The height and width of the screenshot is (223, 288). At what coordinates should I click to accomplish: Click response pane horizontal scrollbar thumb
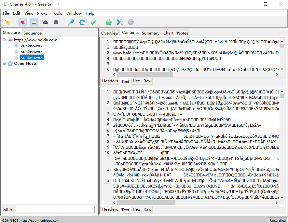click(x=146, y=202)
